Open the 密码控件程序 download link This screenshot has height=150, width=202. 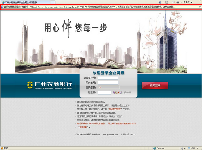coord(115,109)
